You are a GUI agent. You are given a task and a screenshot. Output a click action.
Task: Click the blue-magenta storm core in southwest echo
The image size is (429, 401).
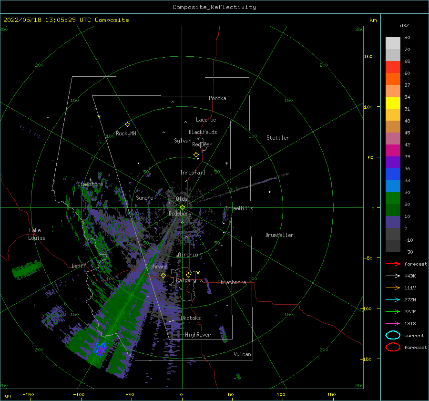100,350
